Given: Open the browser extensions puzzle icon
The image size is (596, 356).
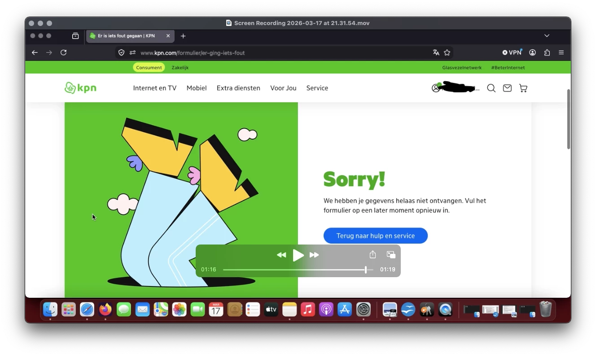Looking at the screenshot, I should pyautogui.click(x=547, y=52).
